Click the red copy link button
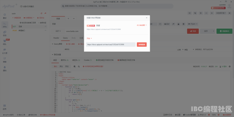Screen dimensions: 234x117 [142, 45]
